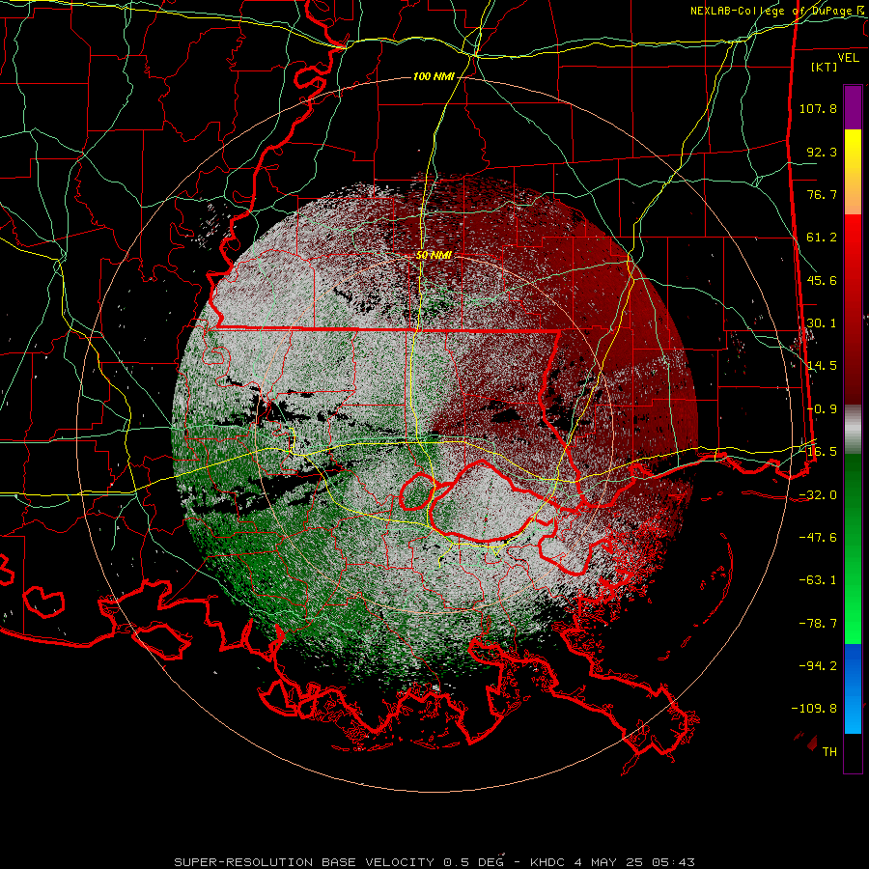Image resolution: width=869 pixels, height=869 pixels.
Task: Click the -63.1 value on velocity scale
Action: [x=818, y=580]
